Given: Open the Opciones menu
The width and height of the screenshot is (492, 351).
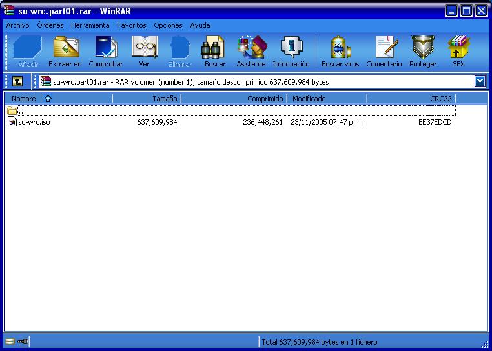Looking at the screenshot, I should click(x=168, y=25).
